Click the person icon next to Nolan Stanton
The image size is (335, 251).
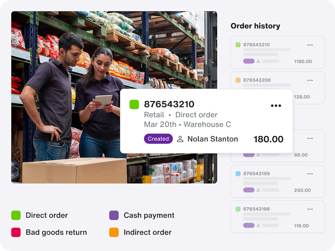[x=180, y=139]
